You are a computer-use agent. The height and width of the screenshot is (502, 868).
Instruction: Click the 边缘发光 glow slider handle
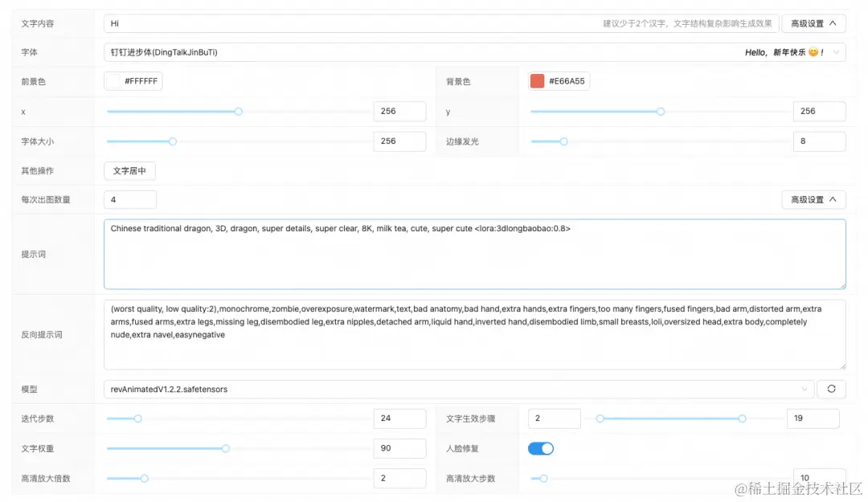pos(563,141)
